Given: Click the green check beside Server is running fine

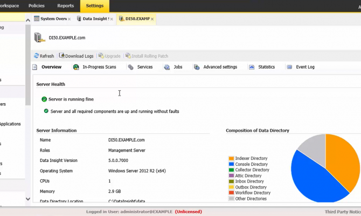Looking at the screenshot, I should tap(44, 99).
